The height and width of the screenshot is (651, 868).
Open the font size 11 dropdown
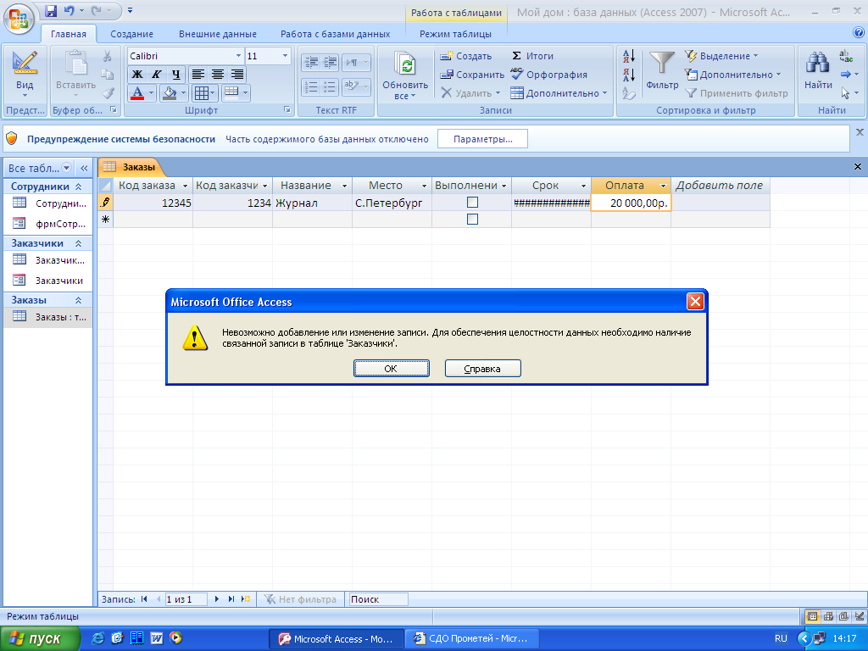(x=285, y=56)
